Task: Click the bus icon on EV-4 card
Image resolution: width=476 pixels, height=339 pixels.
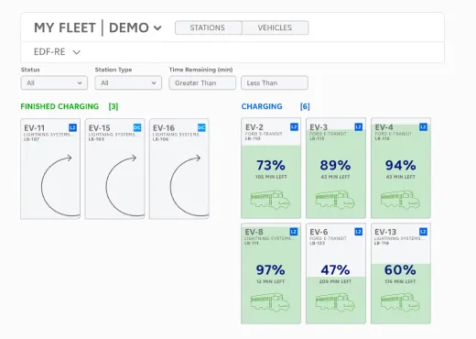Action: pos(400,200)
